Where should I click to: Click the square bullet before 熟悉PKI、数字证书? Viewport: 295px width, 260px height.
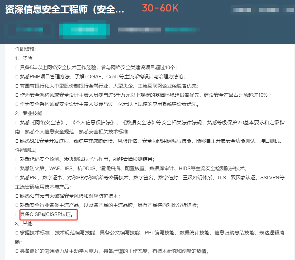17,178
